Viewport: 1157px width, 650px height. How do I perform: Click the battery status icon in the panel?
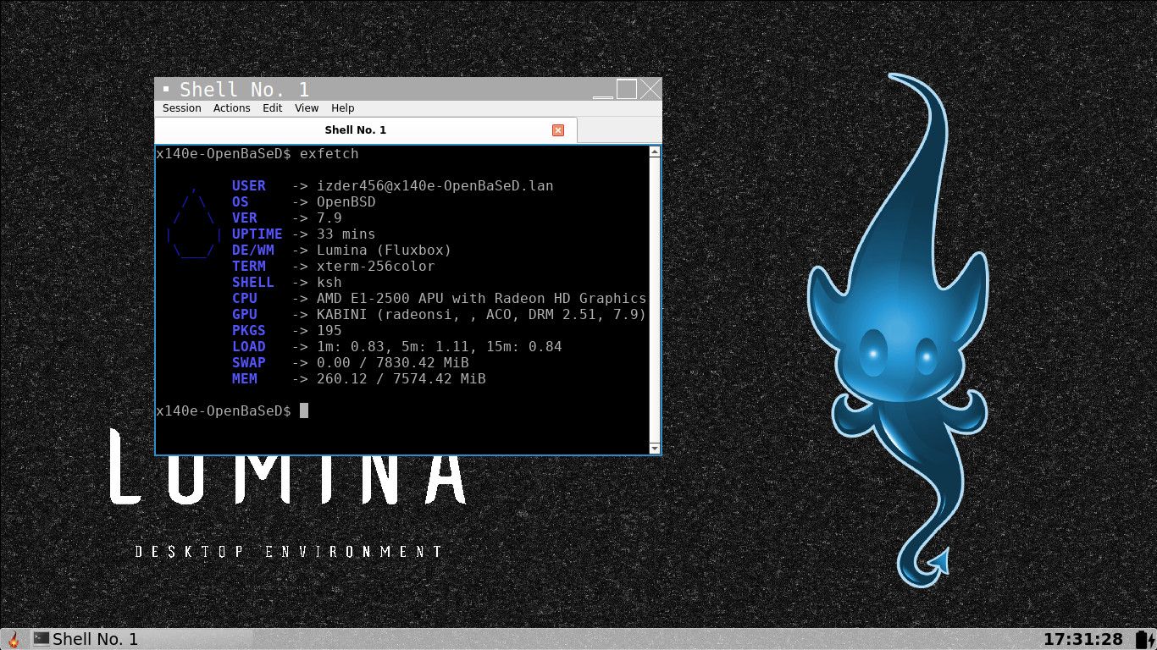[x=1143, y=639]
